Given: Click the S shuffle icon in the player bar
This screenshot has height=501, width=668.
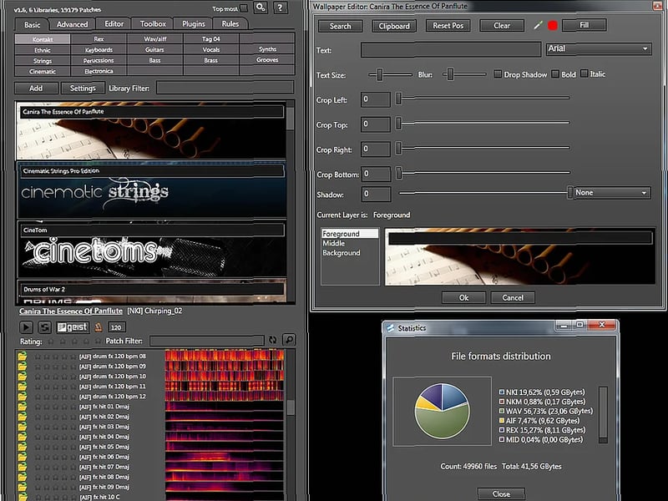Looking at the screenshot, I should click(43, 327).
